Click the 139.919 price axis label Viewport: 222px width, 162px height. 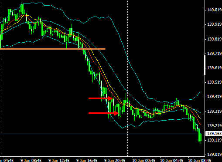tap(214, 24)
